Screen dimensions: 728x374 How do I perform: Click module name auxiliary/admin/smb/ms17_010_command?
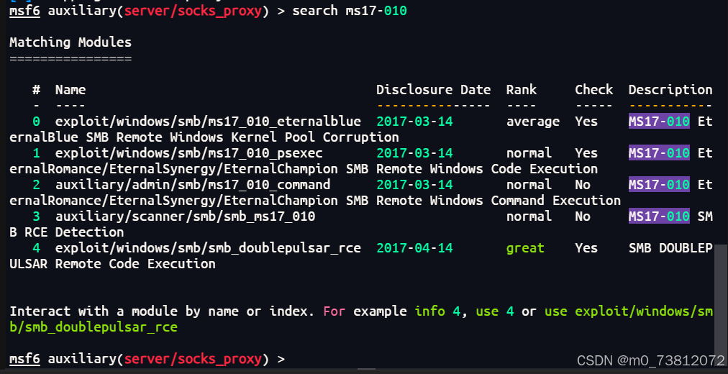click(x=193, y=185)
